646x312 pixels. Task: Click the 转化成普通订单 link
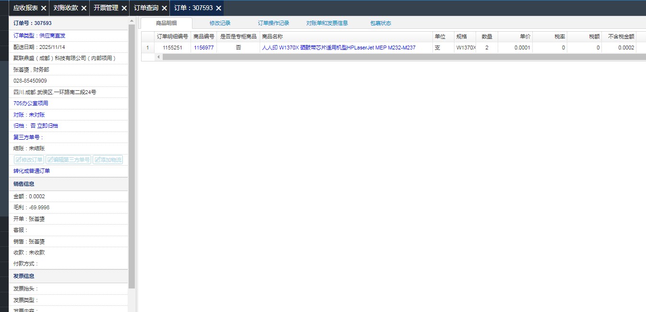tap(32, 171)
